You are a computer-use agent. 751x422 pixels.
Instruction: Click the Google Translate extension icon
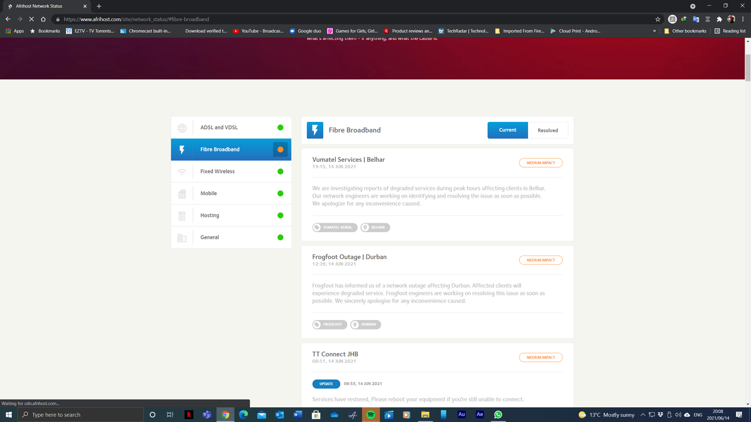tap(696, 19)
